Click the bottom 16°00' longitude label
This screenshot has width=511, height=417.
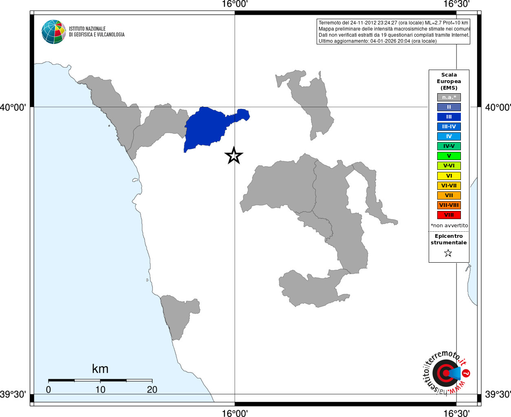[x=235, y=413]
